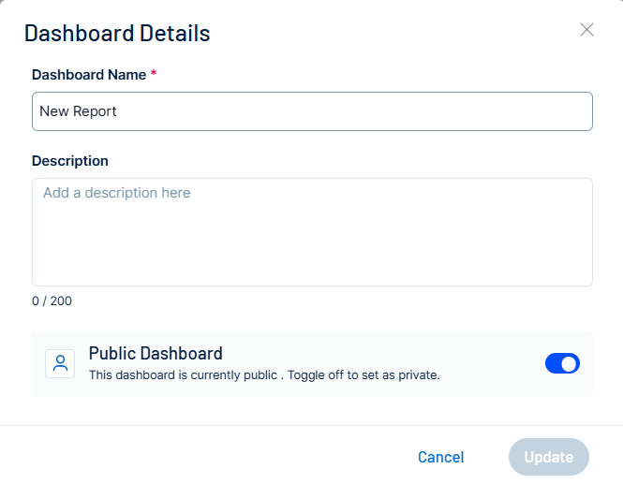Place cursor on "New Report" text

(78, 111)
